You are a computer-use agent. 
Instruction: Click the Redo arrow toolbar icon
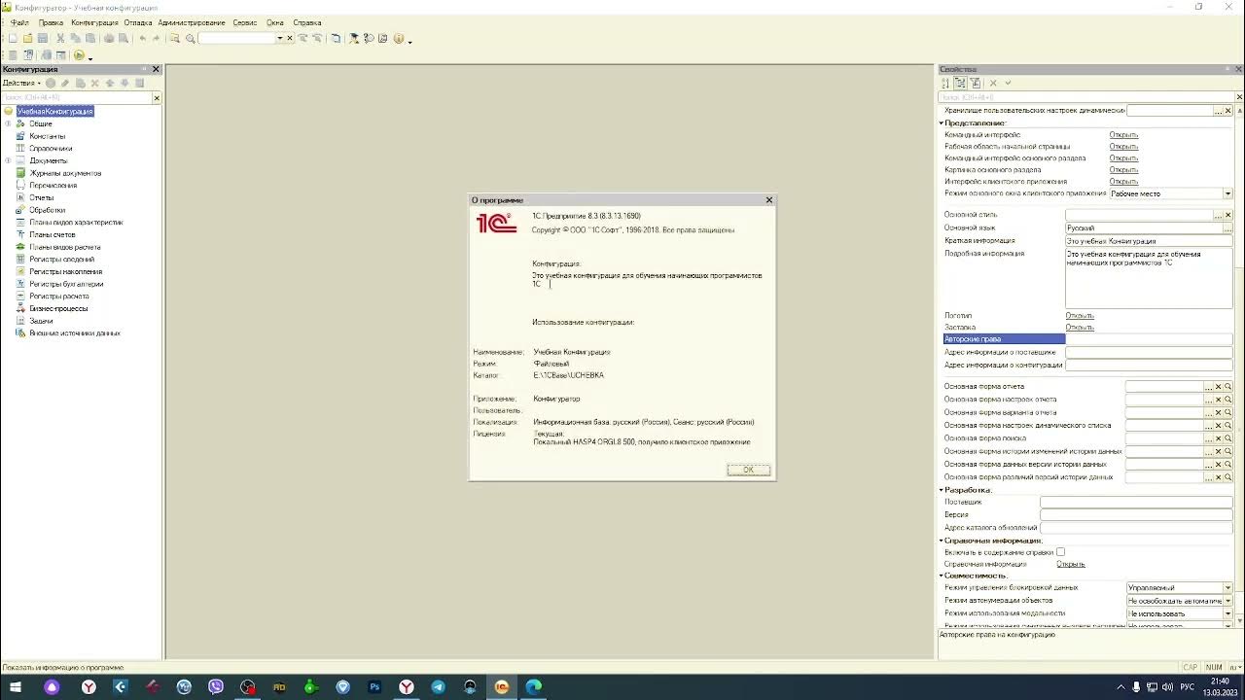(x=157, y=38)
